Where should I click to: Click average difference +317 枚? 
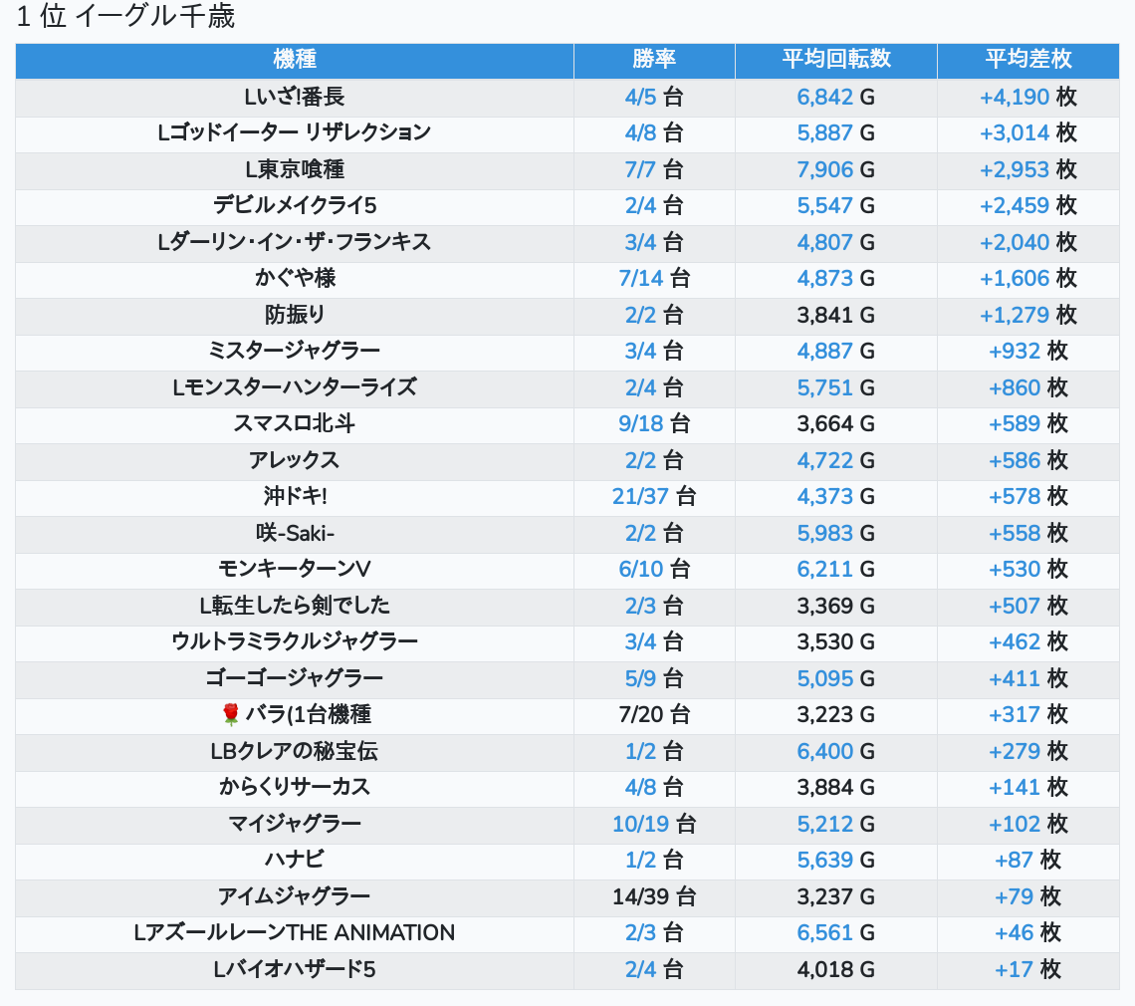1027,715
